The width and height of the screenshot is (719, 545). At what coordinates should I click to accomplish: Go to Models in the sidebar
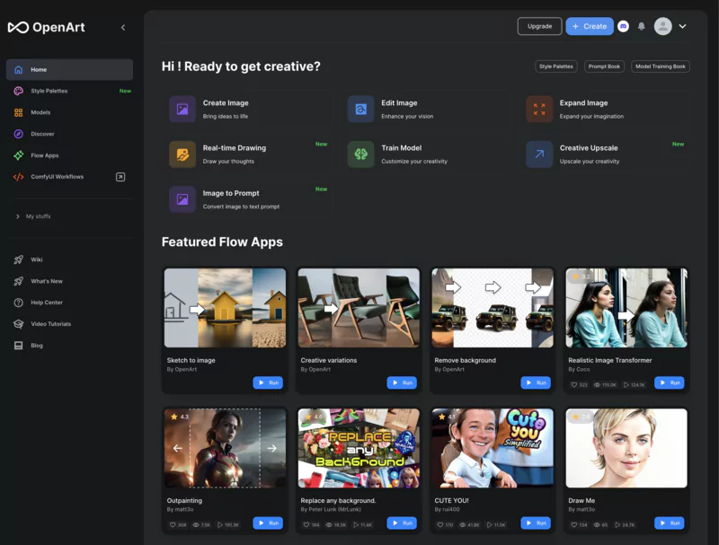point(70,112)
